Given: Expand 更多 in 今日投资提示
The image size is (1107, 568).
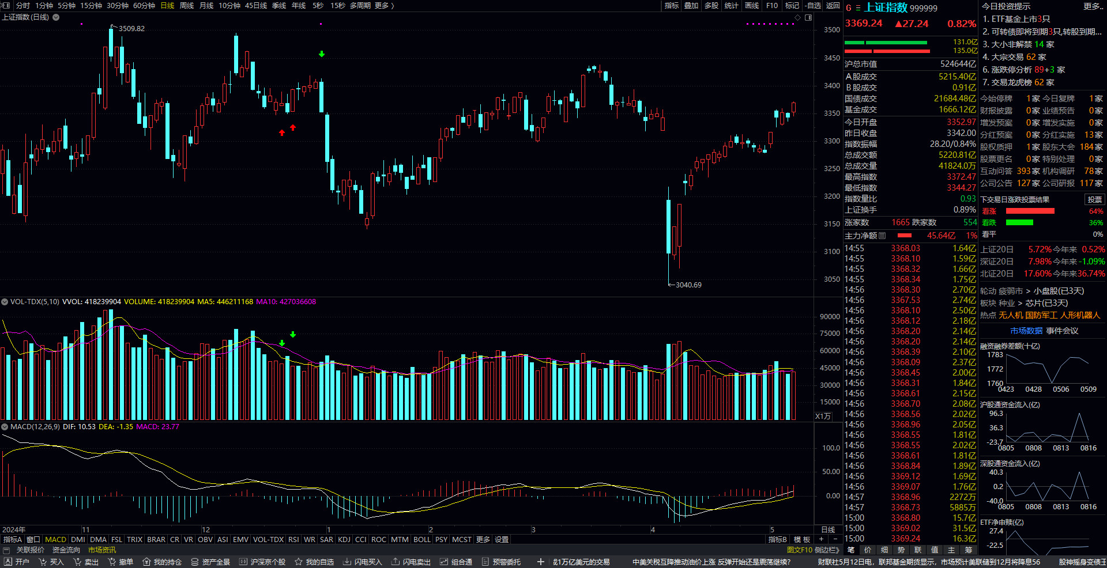Looking at the screenshot, I should pos(1093,6).
